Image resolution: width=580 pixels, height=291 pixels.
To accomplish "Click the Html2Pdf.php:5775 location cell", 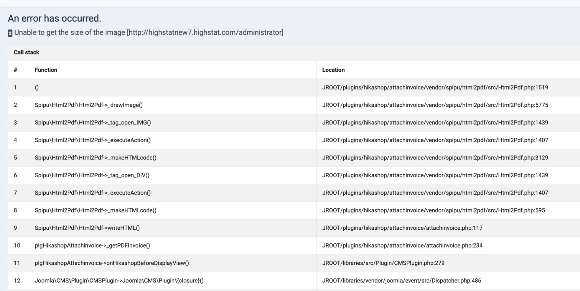I will (435, 105).
